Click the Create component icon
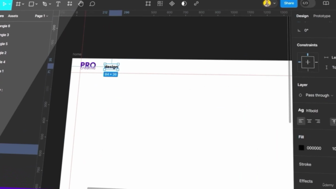Viewport: 336px width, 189px height. click(172, 4)
